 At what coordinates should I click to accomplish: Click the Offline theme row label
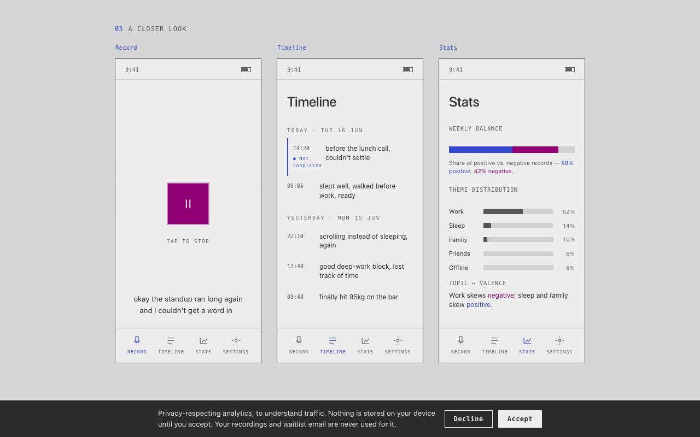(458, 268)
